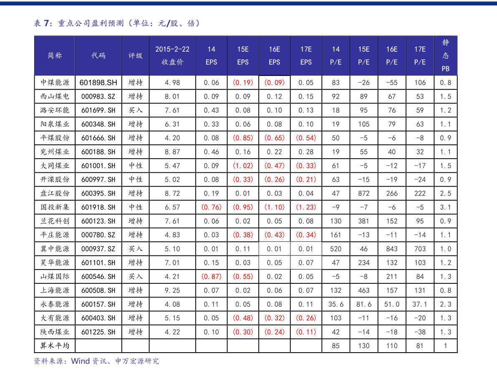The image size is (497, 376).
Task: Click the 14 P/E cell showing 520
Action: 336,249
